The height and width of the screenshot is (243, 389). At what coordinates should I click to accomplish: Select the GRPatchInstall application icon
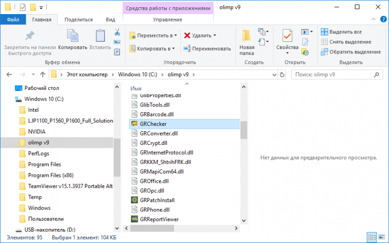(x=135, y=200)
